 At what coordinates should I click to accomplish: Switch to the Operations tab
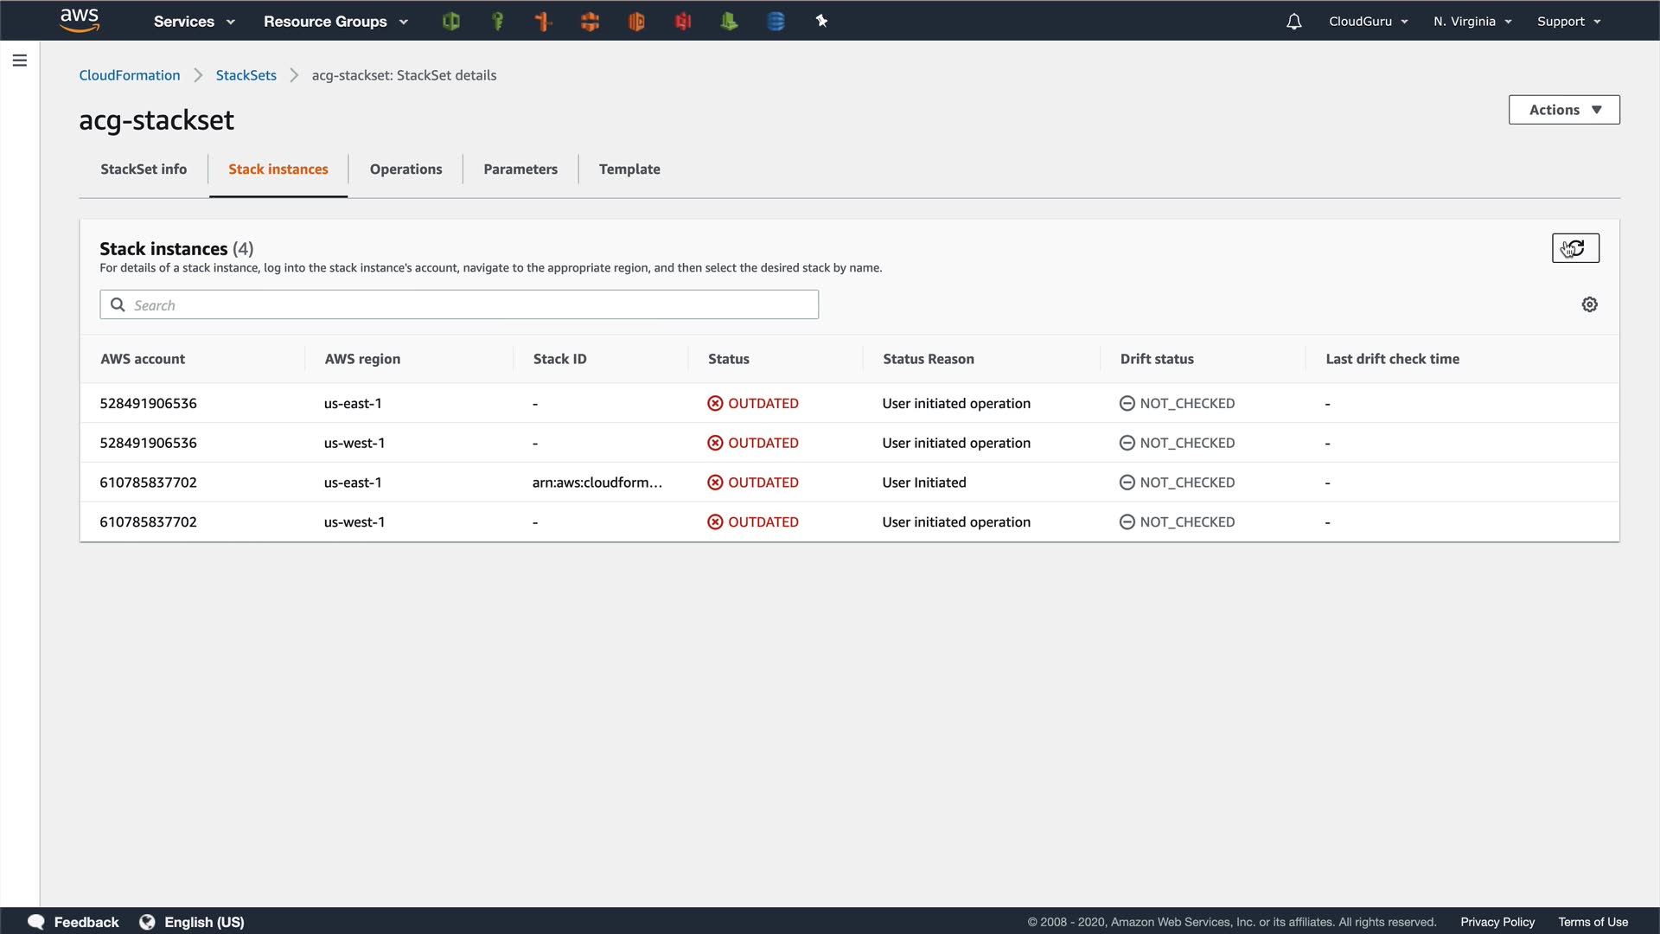coord(405,170)
